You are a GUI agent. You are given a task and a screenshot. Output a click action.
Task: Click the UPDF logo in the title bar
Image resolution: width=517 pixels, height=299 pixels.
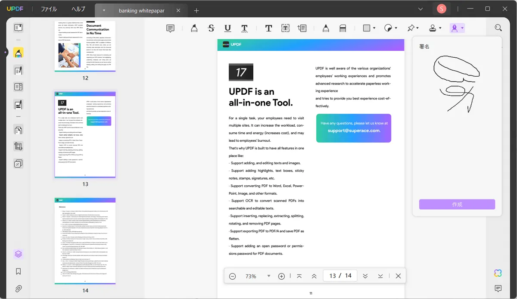15,9
